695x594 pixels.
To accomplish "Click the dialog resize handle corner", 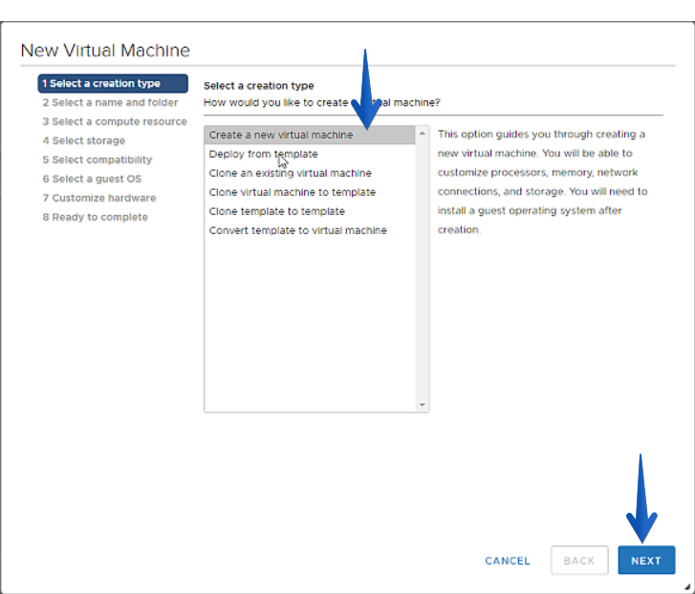I will click(x=686, y=586).
